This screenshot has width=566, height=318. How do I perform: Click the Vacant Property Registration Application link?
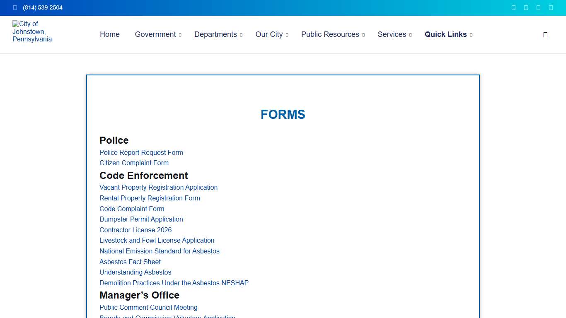158,187
